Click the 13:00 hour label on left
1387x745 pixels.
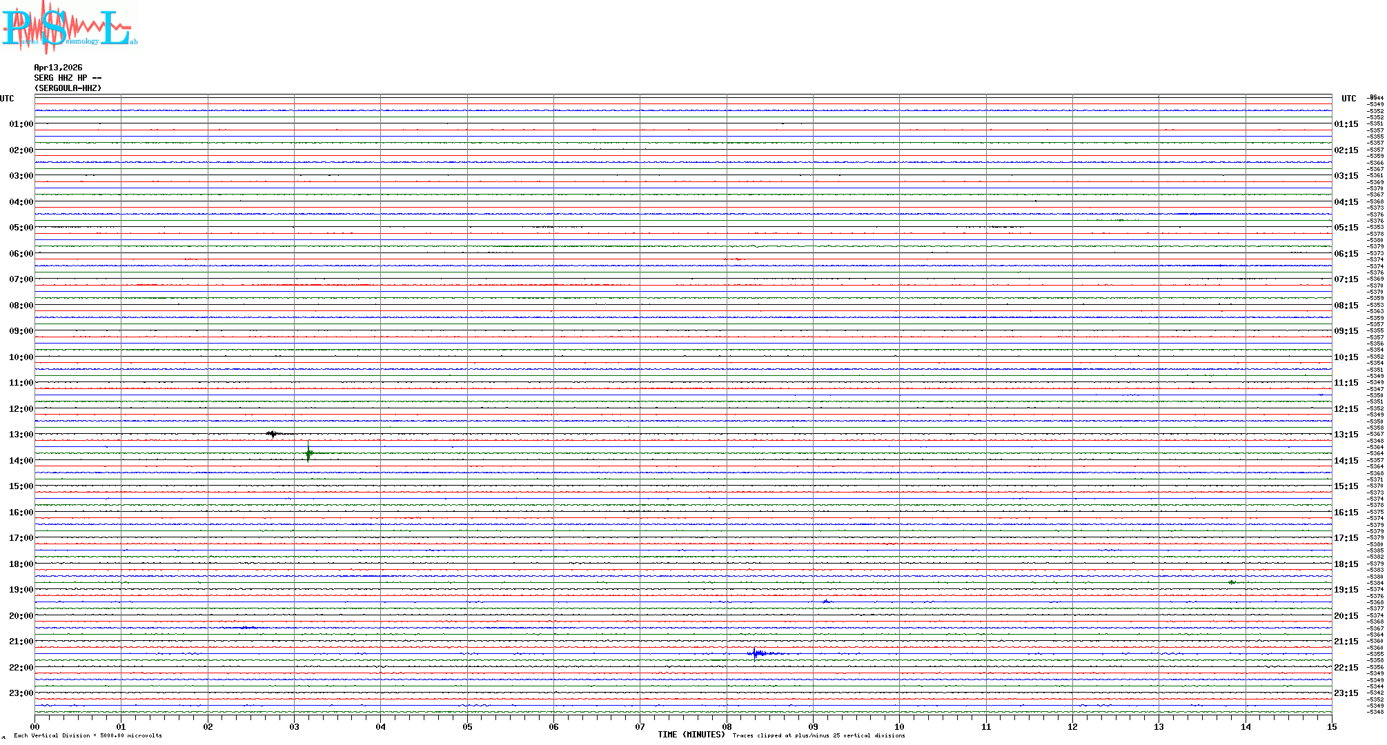21,435
